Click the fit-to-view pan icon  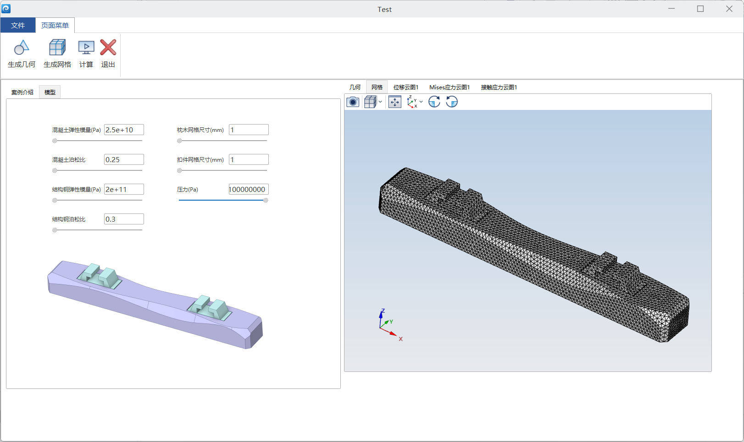(x=395, y=102)
